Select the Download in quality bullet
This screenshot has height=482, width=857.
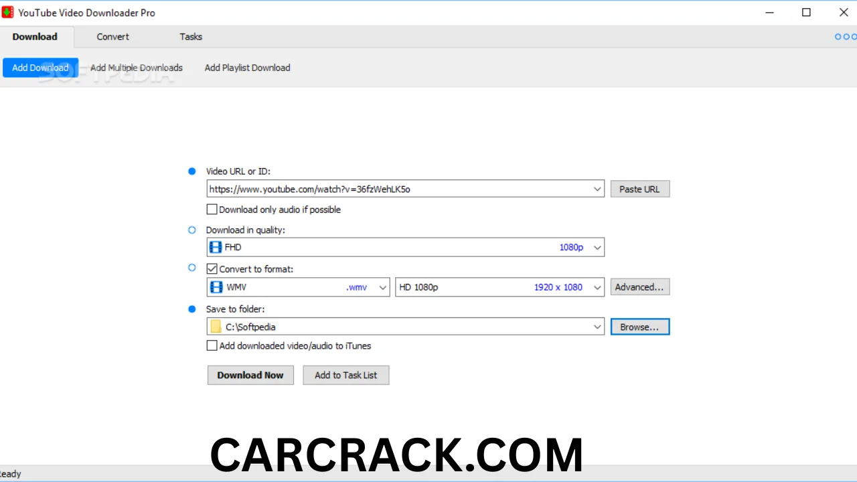(192, 230)
